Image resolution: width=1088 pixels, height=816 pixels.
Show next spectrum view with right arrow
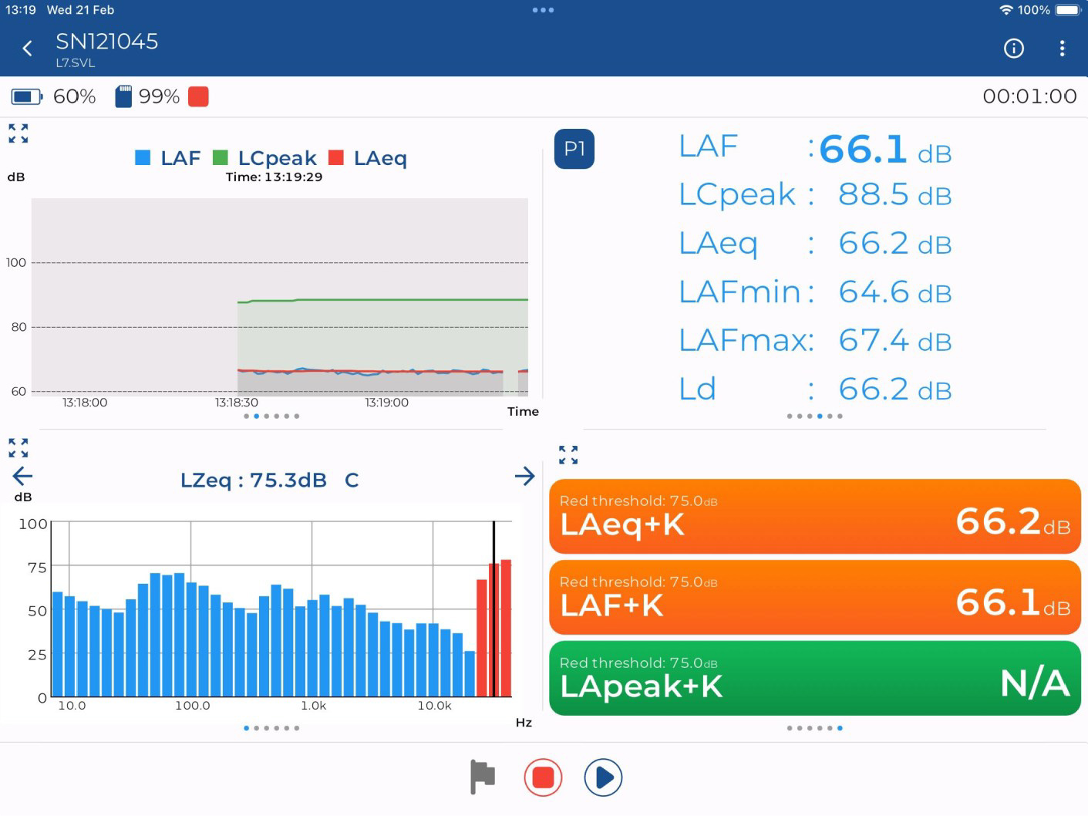tap(524, 476)
